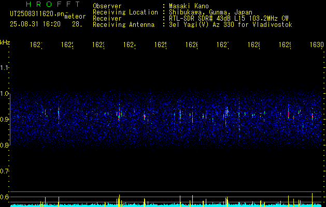Click the date 25.08.31 16:20
326x207 pixels.
coord(35,24)
